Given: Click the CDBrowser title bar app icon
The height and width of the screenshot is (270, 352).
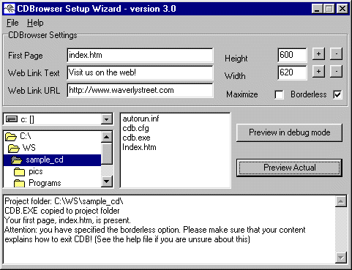Looking at the screenshot, I should 9,9.
